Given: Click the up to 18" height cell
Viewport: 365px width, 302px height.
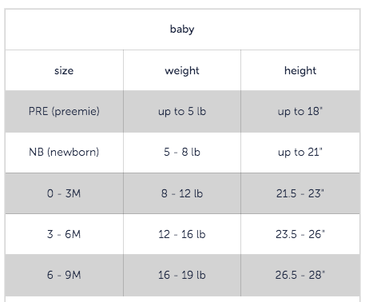Looking at the screenshot, I should point(300,111).
